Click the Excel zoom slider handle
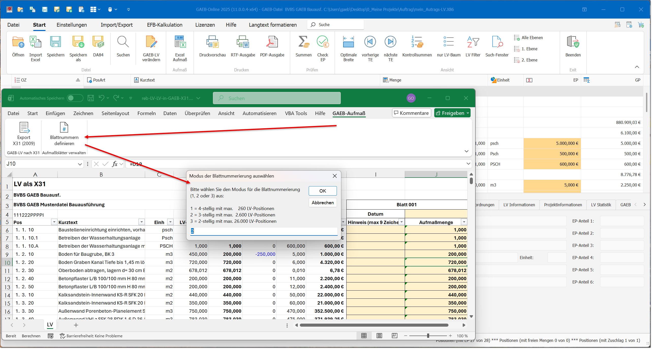This screenshot has height=349, width=652. (428, 336)
